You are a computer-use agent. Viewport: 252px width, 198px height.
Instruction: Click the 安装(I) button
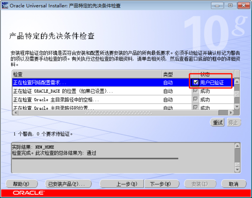coord(200,184)
